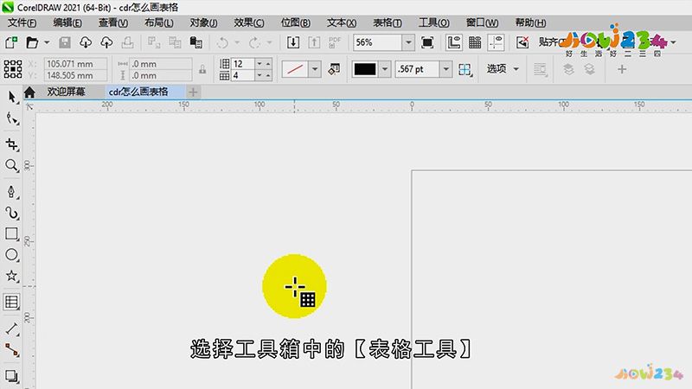The width and height of the screenshot is (692, 389).
Task: Undo the last action
Action: (x=222, y=42)
